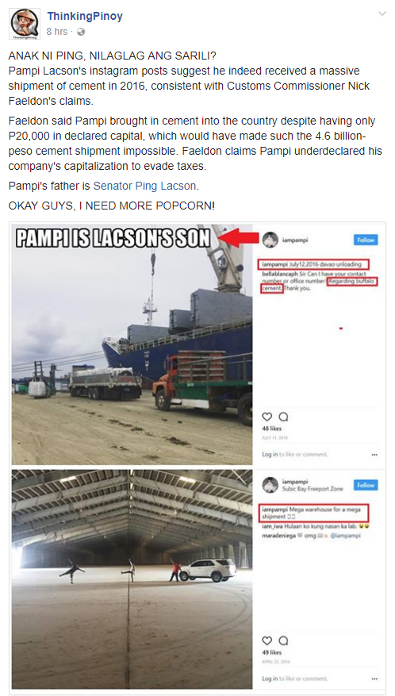The width and height of the screenshot is (395, 696).
Task: Open the cargo ship unloading photo
Action: point(132,344)
